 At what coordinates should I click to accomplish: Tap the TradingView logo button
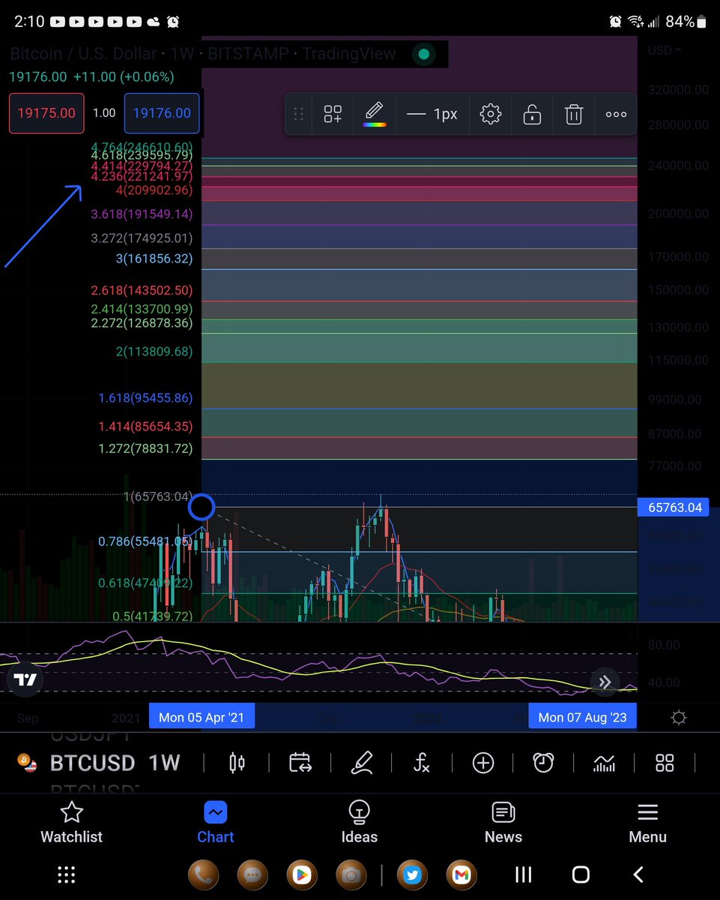[26, 679]
